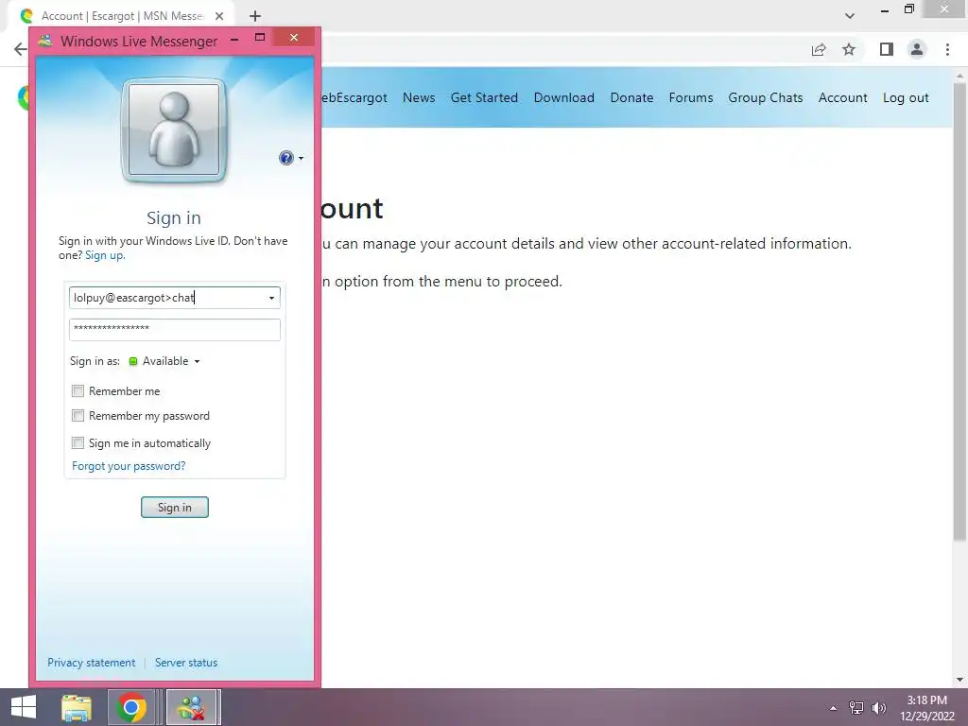Click the Messenger help question mark icon
The height and width of the screenshot is (726, 968).
pos(285,158)
